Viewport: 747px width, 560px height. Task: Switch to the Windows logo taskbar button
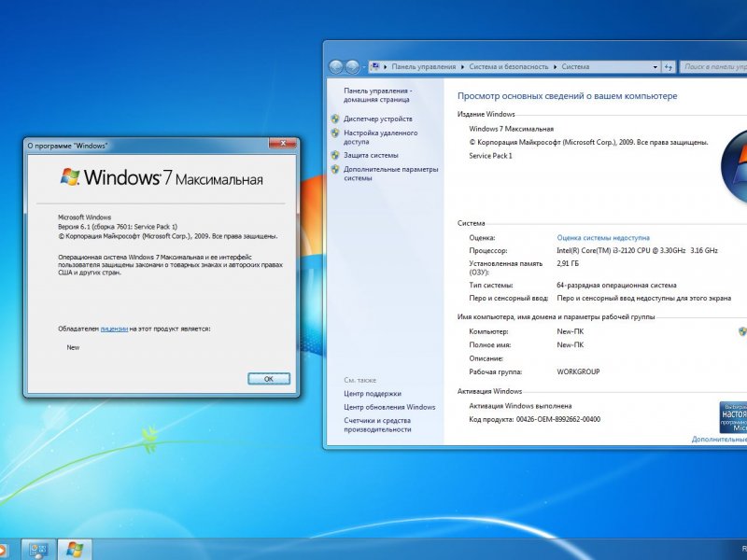coord(75,550)
